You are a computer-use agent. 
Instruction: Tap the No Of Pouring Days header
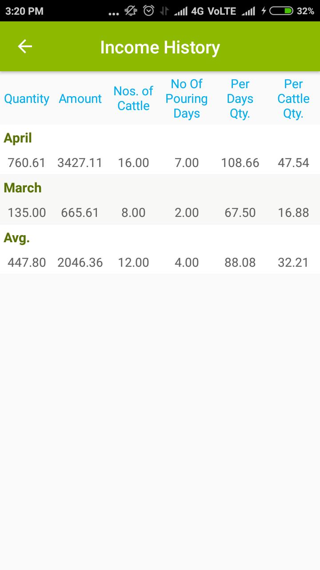click(x=187, y=98)
